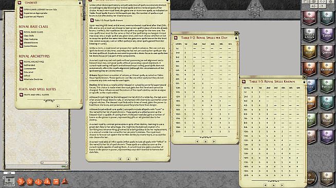
Task: Roll the d12 die
Action: tap(30, 181)
